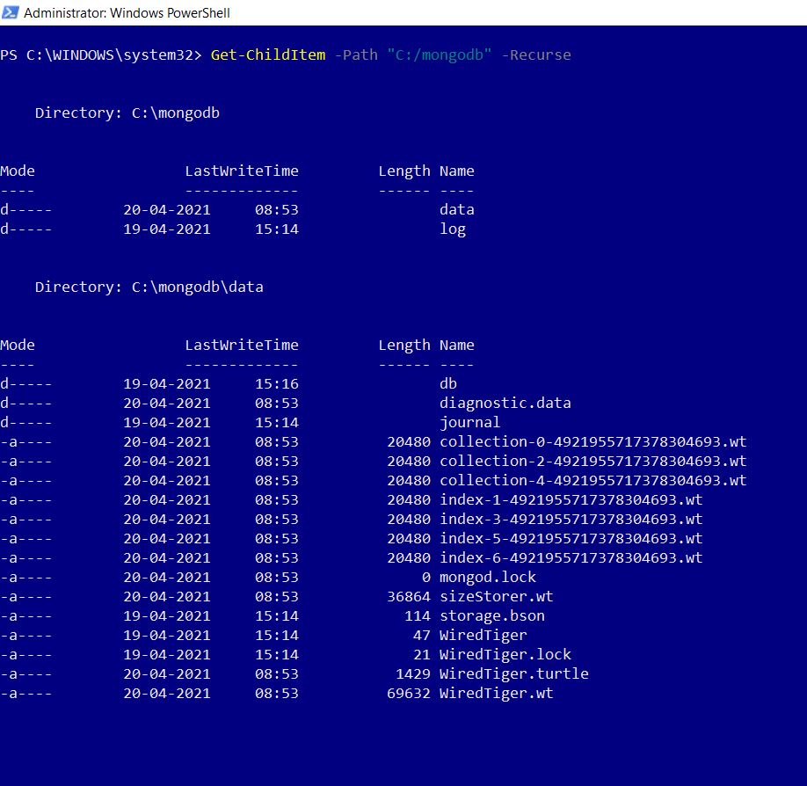Viewport: 807px width, 786px height.
Task: Click the WiredTiger.lock file name
Action: coord(505,654)
